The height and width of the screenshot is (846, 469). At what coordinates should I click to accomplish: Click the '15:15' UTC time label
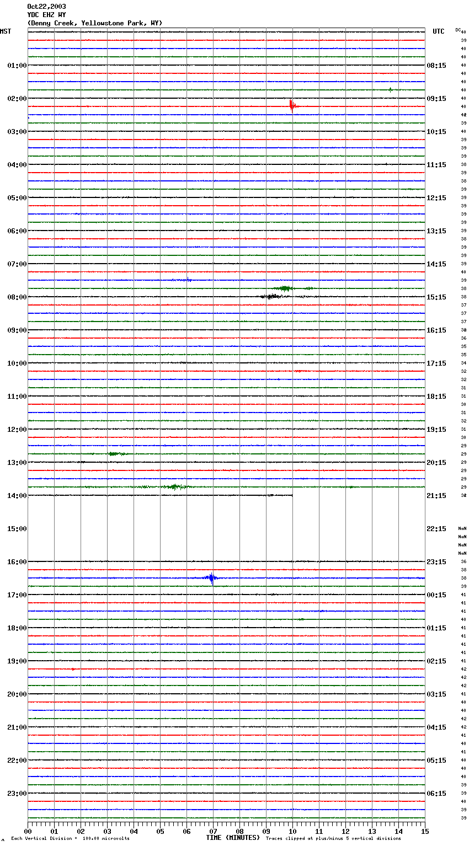(436, 297)
